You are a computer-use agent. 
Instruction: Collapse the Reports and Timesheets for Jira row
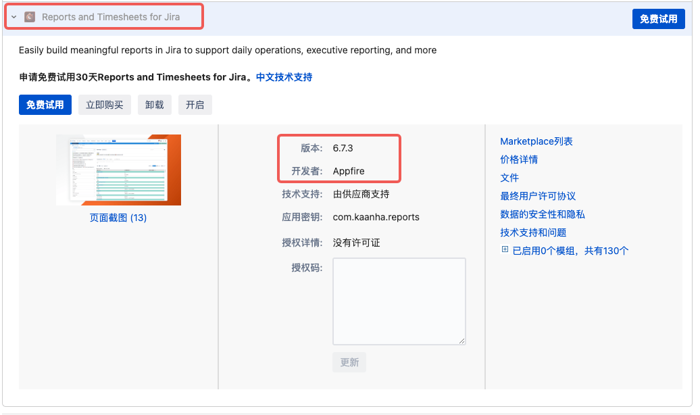(14, 17)
